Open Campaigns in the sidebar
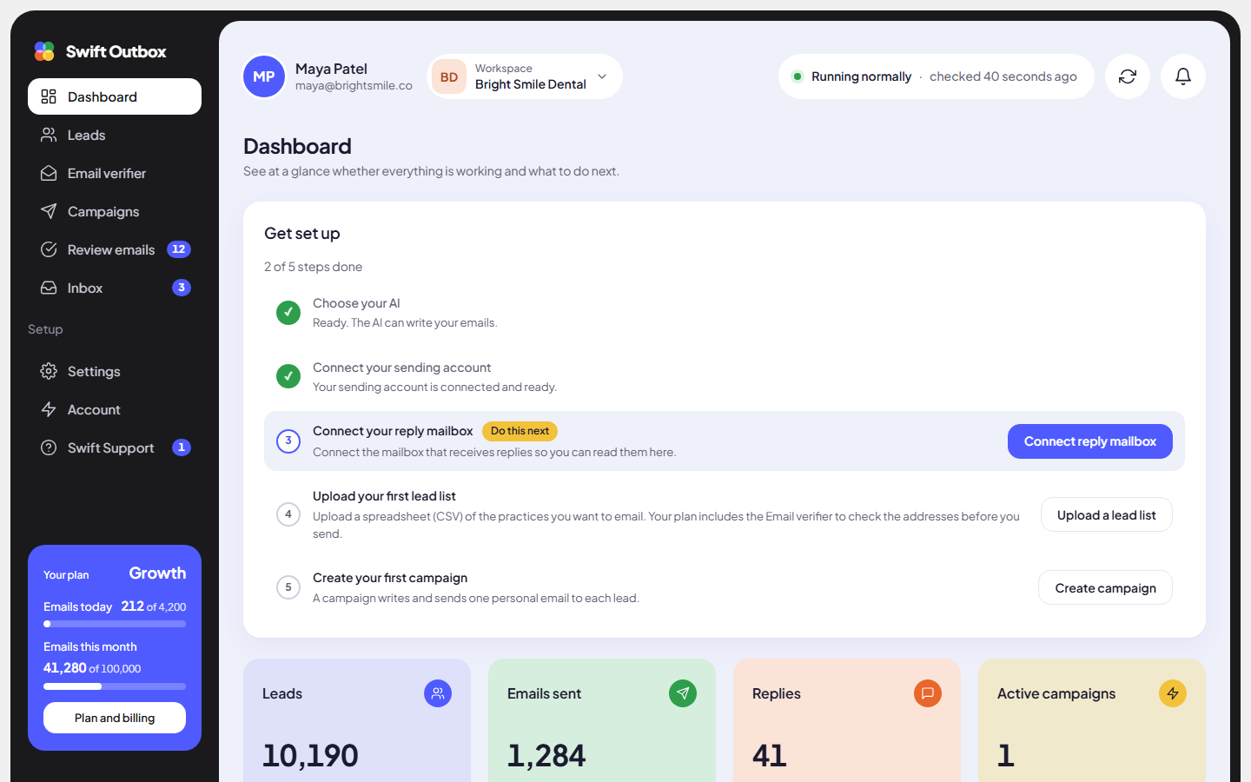The height and width of the screenshot is (782, 1251). pos(115,211)
